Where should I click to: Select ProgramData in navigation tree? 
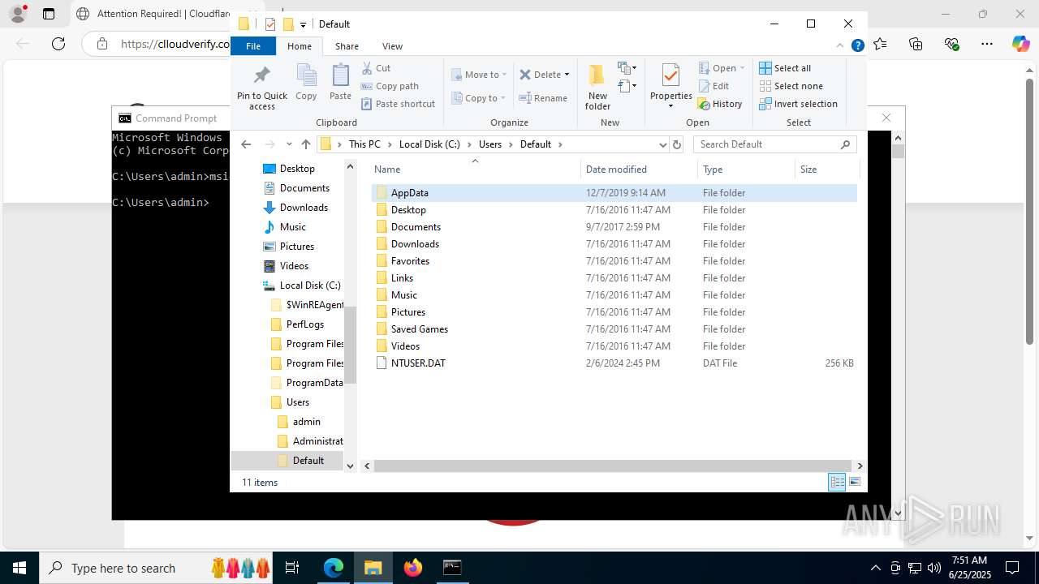coord(306,383)
